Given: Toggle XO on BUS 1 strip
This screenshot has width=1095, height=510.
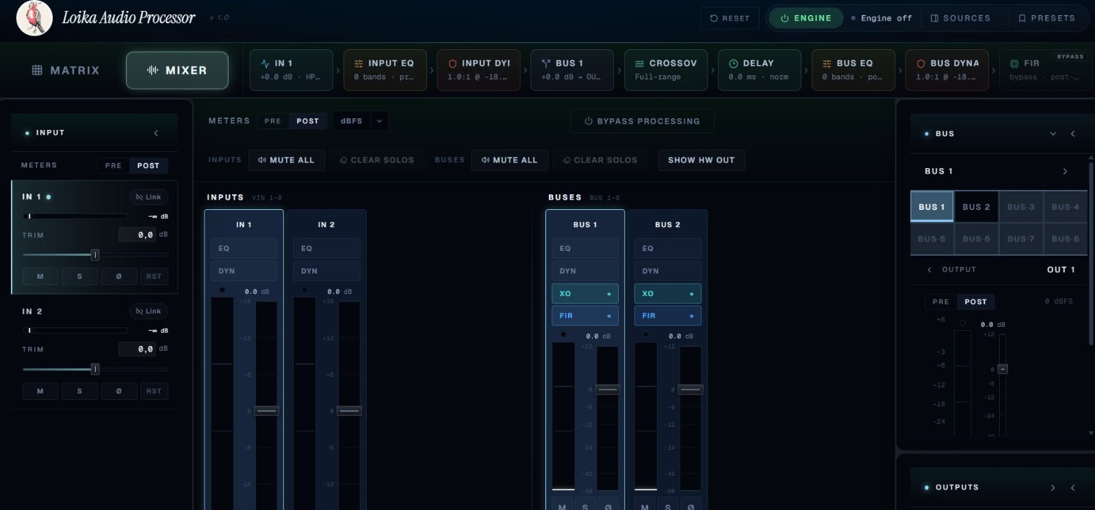Looking at the screenshot, I should [585, 293].
